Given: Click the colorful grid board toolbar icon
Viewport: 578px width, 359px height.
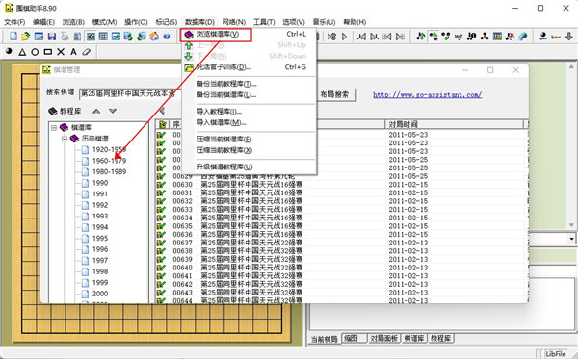Looking at the screenshot, I should click(x=498, y=36).
